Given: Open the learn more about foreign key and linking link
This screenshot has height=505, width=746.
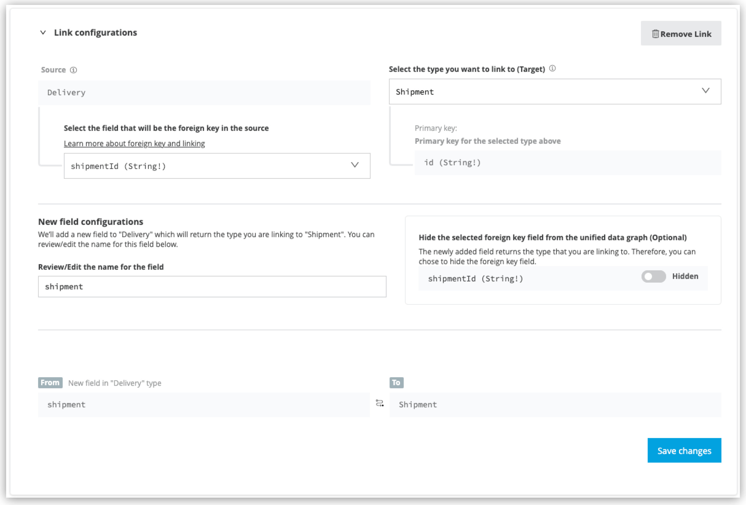Looking at the screenshot, I should click(x=134, y=143).
